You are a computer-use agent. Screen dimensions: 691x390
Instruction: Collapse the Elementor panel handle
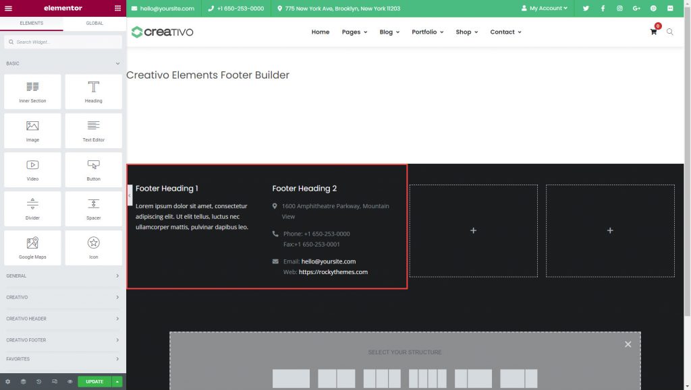130,195
